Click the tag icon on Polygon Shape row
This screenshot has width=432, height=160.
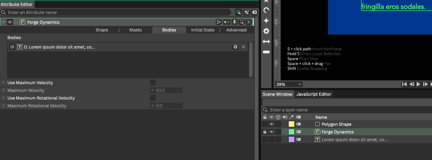point(298,124)
